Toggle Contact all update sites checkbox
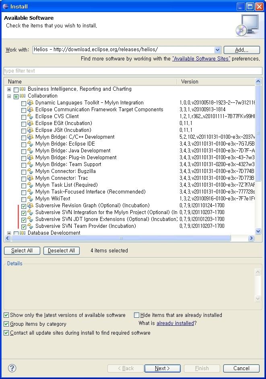Viewport: 266px width, 379px height. click(6, 333)
